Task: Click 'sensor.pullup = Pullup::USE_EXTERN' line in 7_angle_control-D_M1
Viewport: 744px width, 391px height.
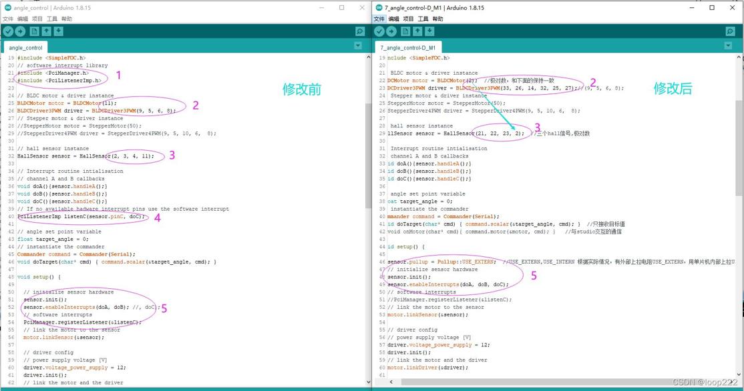Action: pyautogui.click(x=441, y=262)
